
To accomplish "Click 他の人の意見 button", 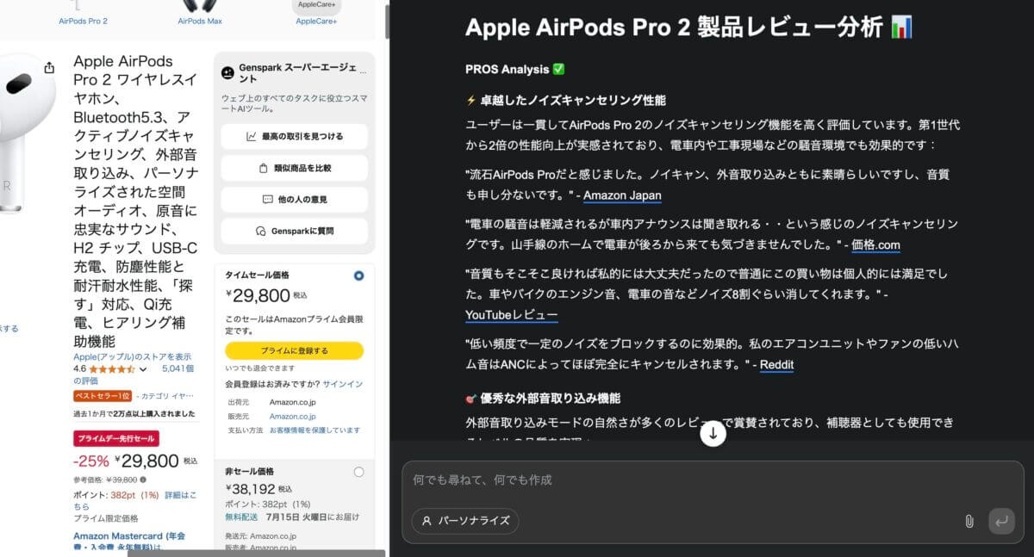I will pos(294,199).
